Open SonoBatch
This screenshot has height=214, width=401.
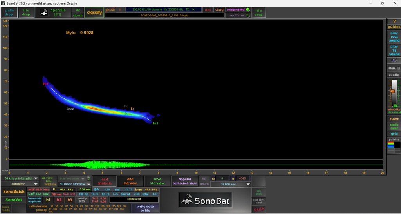click(x=14, y=192)
